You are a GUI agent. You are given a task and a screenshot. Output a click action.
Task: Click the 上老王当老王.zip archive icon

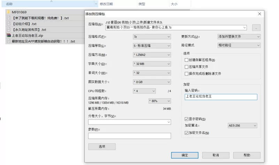point(9,36)
